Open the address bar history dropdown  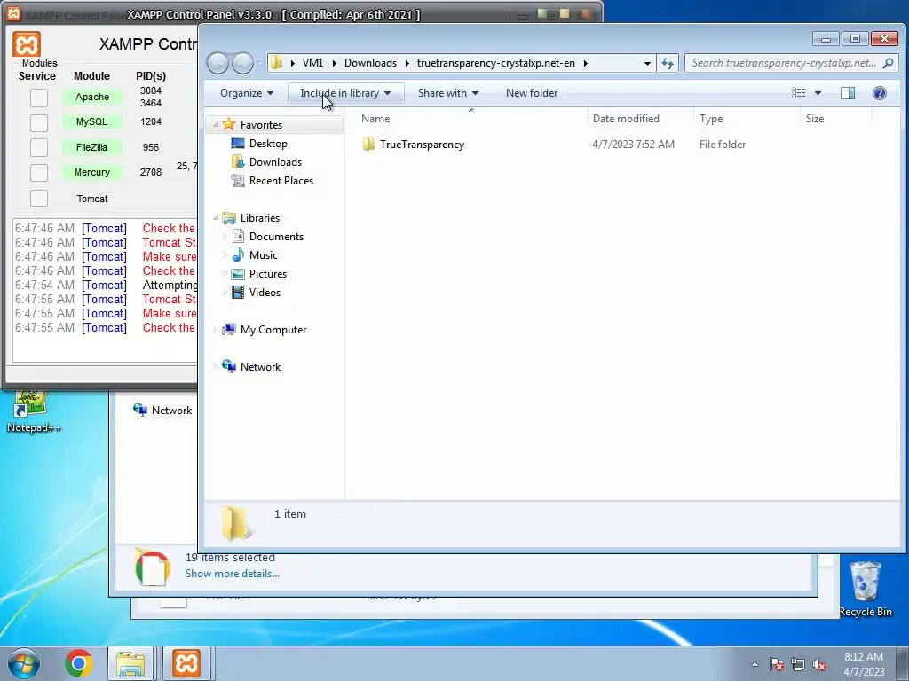[x=647, y=63]
